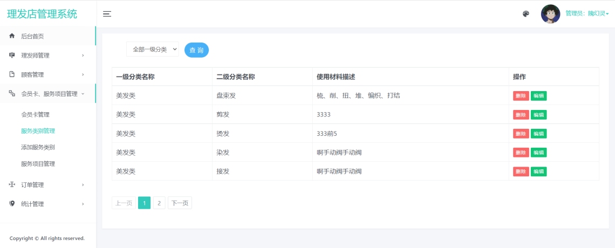Delete the 接发 row

click(521, 171)
